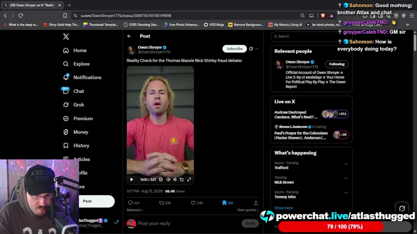The width and height of the screenshot is (417, 234).
Task: Open Money in the sidebar
Action: point(76,132)
